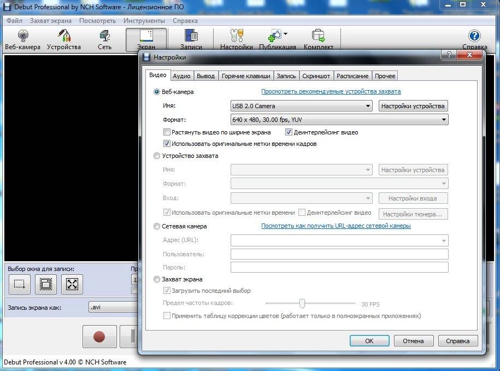Open the USB 2.0 Camera name dropdown
This screenshot has height=371, width=500.
301,106
